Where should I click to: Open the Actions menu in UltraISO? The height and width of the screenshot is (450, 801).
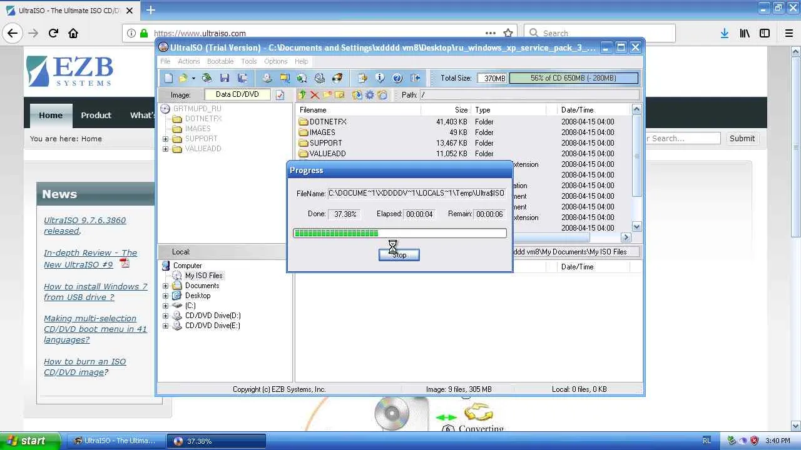pyautogui.click(x=188, y=61)
